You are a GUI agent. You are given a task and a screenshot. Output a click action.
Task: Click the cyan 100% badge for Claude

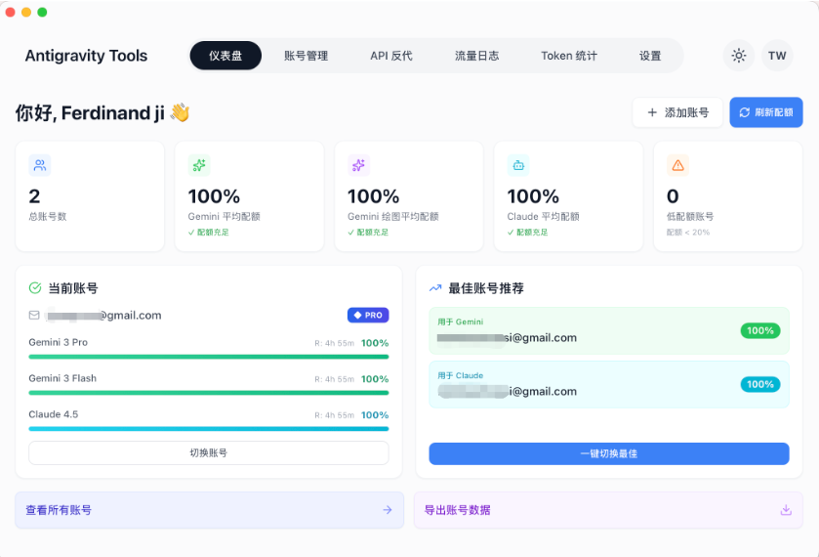[760, 384]
